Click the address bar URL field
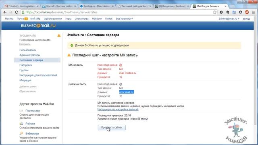258x145 pixels. tap(119, 12)
